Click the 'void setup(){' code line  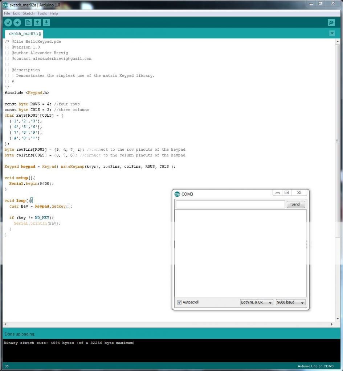(20, 178)
